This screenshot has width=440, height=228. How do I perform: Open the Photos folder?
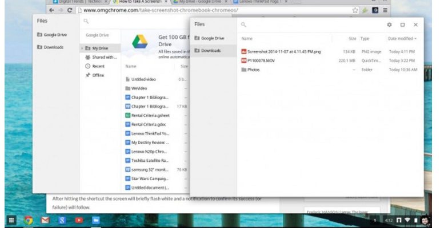pos(253,70)
